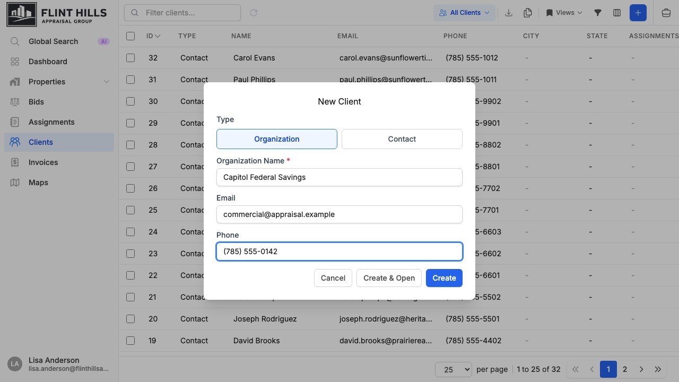Click the briefcase icon at top right

666,13
